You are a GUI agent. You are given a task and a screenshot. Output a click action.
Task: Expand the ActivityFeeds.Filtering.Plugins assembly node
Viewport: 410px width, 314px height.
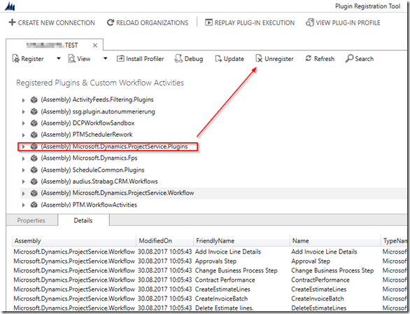(x=23, y=100)
